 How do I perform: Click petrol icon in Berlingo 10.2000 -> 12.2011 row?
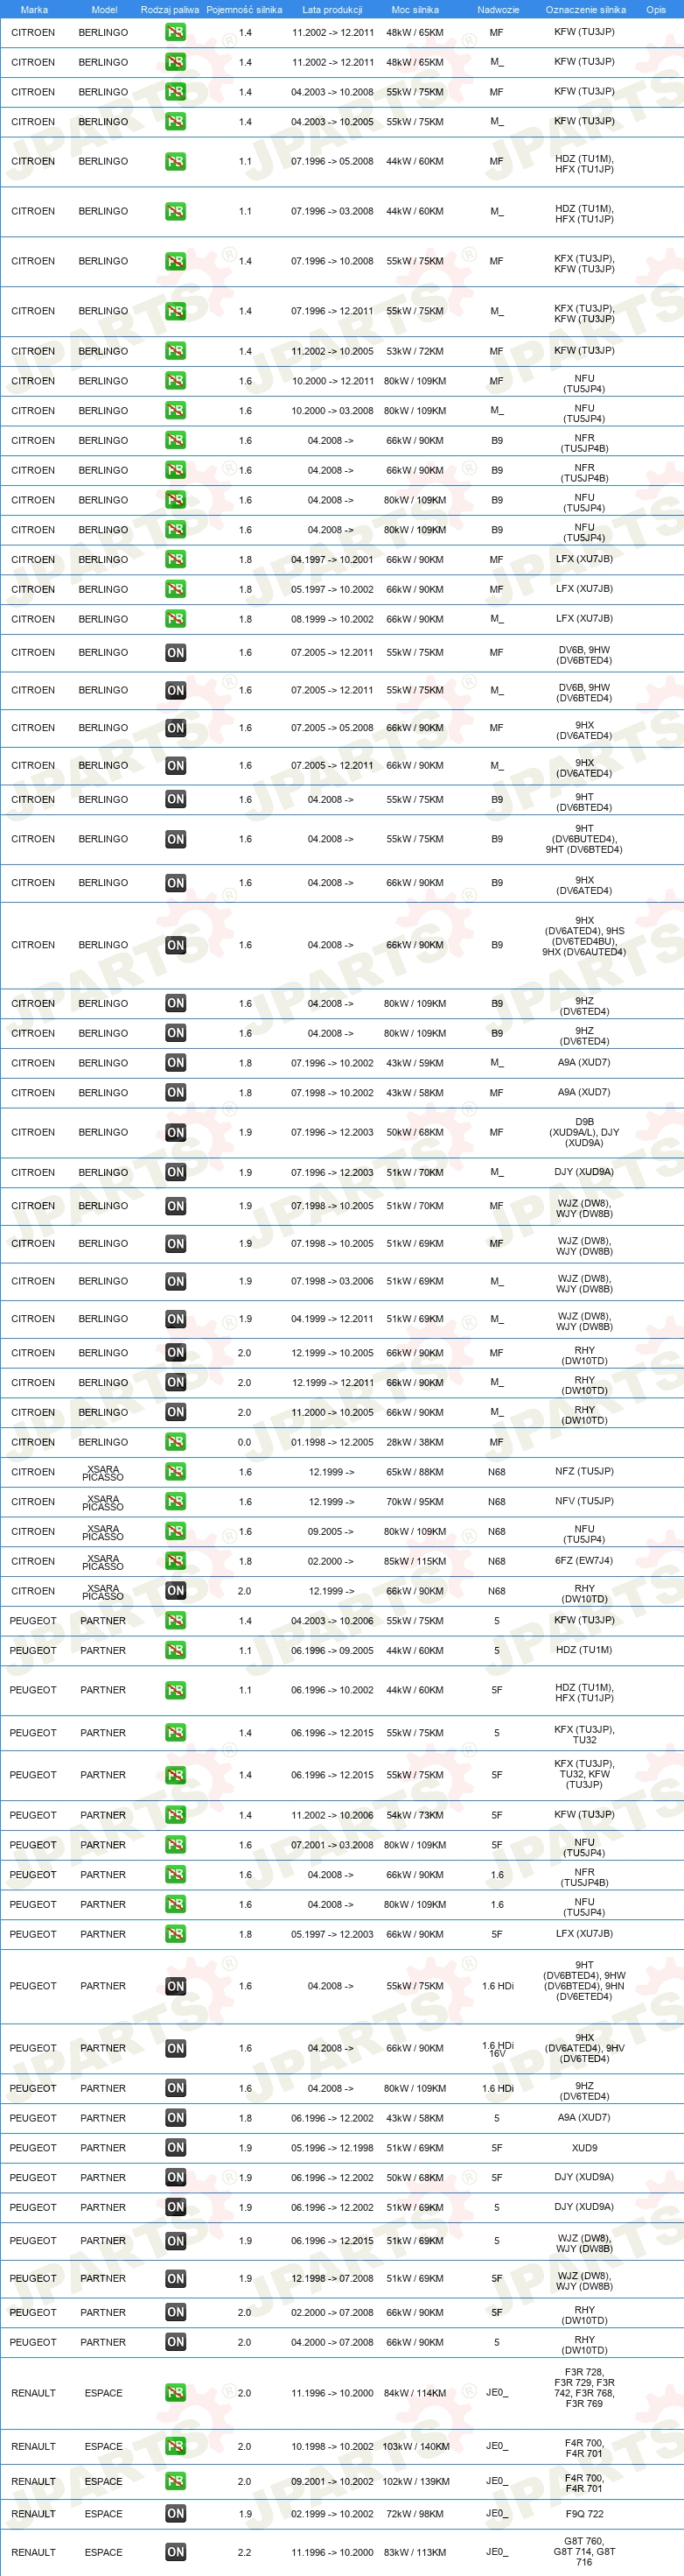(176, 381)
